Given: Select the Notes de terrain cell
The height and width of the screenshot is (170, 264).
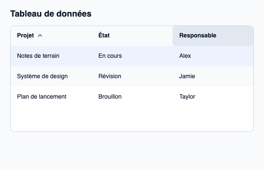Looking at the screenshot, I should [x=51, y=56].
